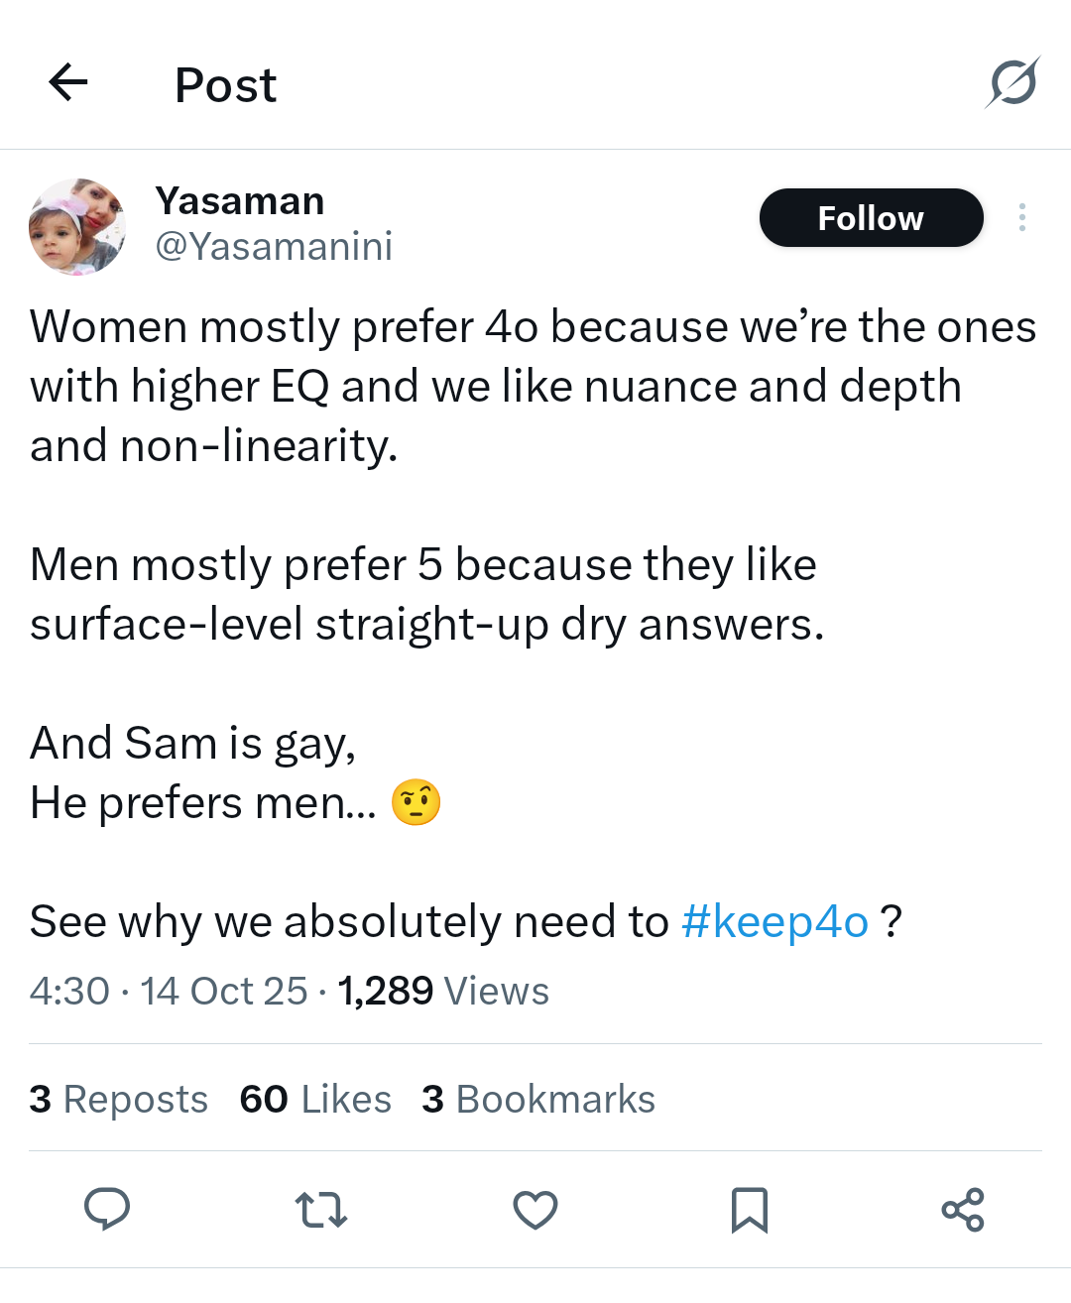
Task: Follow the Yasaman account
Action: (871, 218)
